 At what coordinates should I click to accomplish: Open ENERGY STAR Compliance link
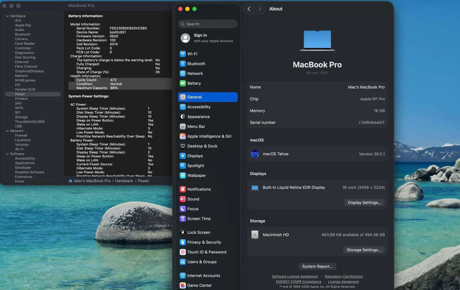click(x=298, y=282)
